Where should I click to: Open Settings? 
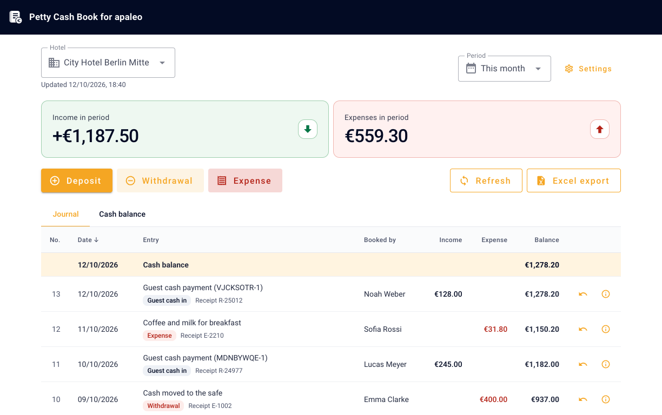(x=588, y=69)
